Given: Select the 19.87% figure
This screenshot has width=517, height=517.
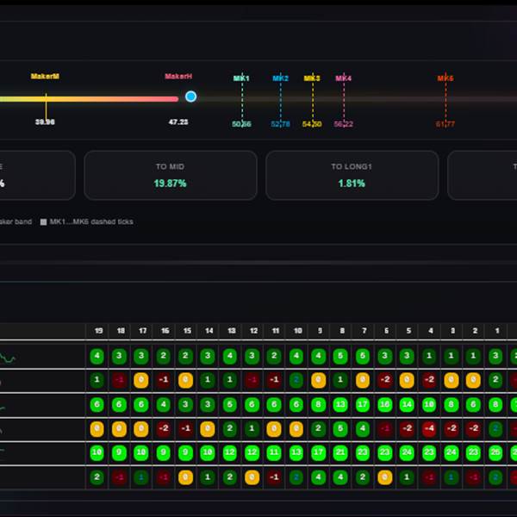Looking at the screenshot, I should pyautogui.click(x=170, y=184).
